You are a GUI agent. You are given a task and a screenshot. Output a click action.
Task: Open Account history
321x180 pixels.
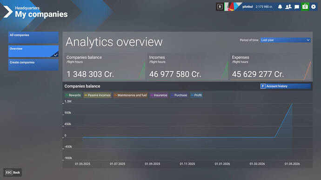(285, 86)
